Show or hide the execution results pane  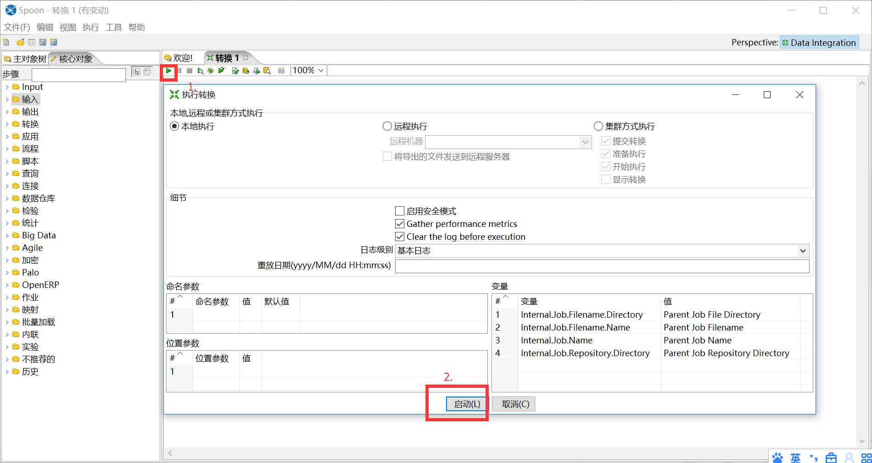tap(281, 71)
